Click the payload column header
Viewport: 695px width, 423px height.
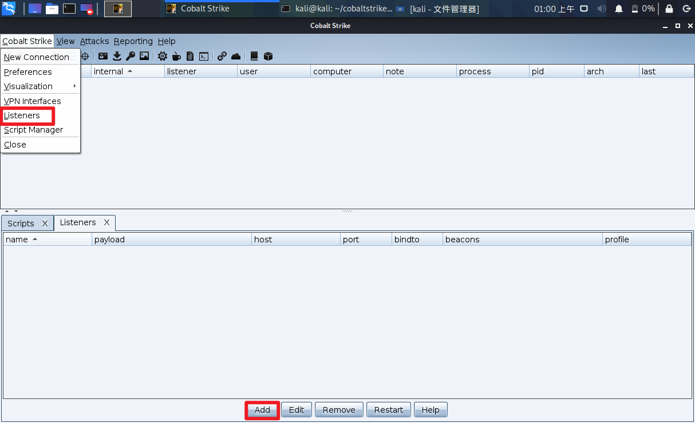click(172, 240)
